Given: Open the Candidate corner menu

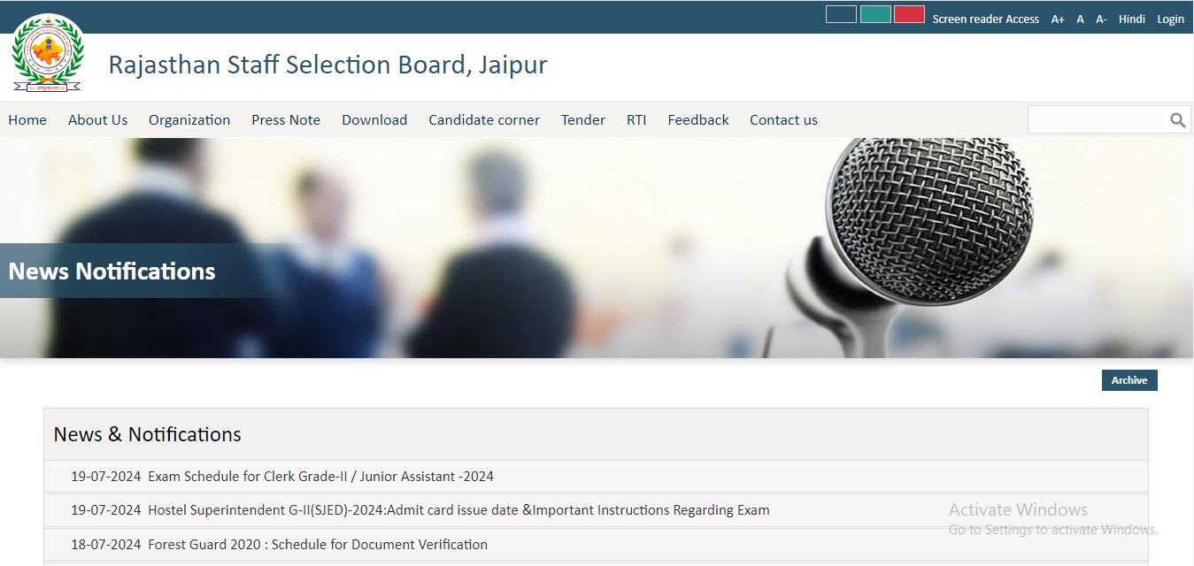Looking at the screenshot, I should click(484, 120).
